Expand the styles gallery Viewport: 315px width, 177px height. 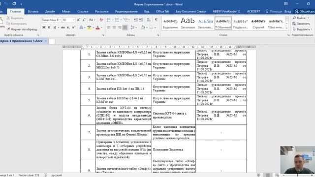coord(287,29)
